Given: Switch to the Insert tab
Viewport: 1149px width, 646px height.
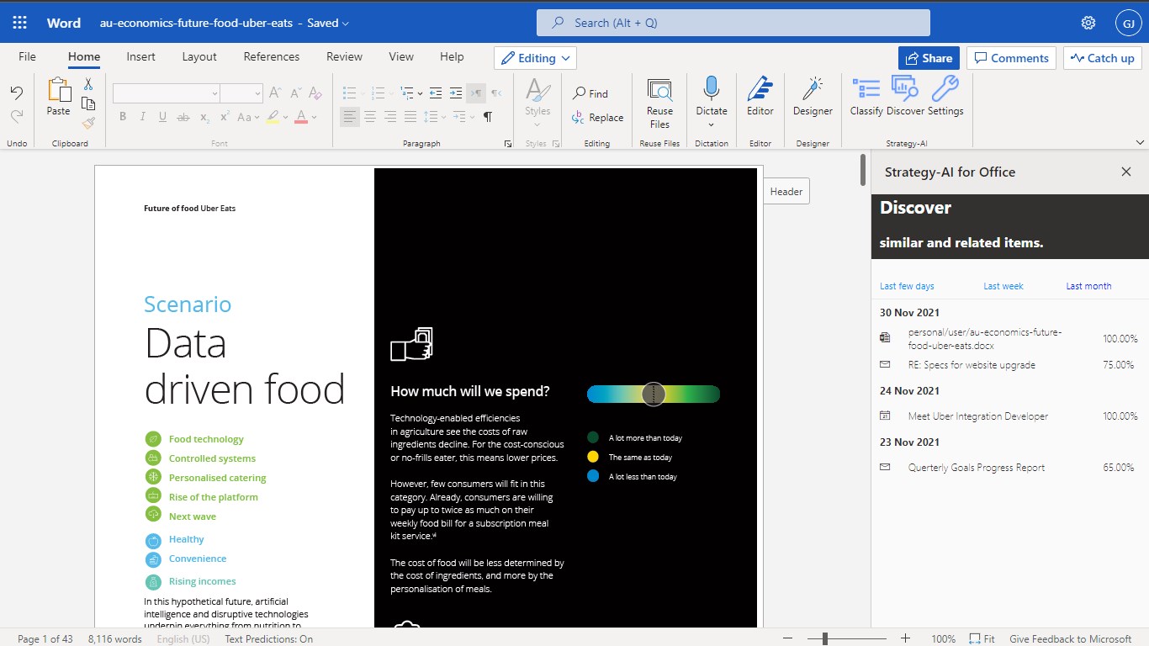Looking at the screenshot, I should 140,56.
